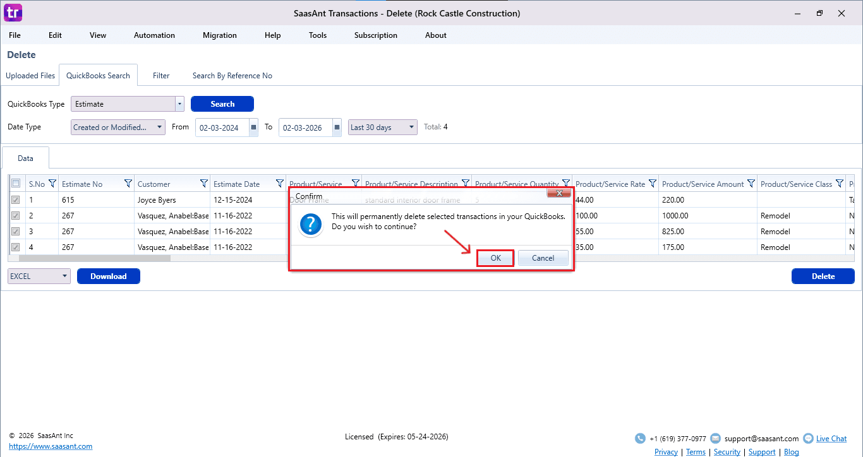Toggle checkbox for row number 4
Screen dimensions: 863x457
point(16,247)
